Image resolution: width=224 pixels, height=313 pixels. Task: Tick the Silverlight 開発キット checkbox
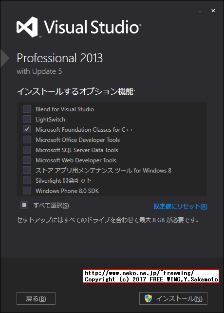[x=27, y=180]
